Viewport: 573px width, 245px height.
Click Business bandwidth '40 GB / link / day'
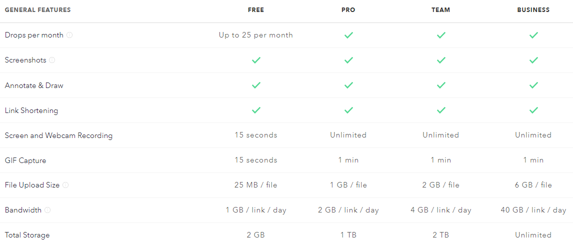tap(533, 210)
